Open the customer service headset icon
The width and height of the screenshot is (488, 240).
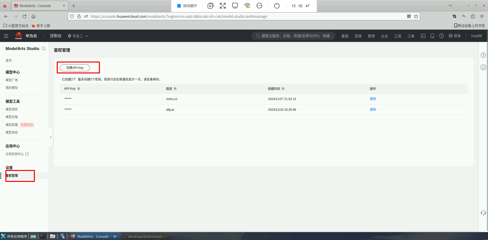coord(483,213)
